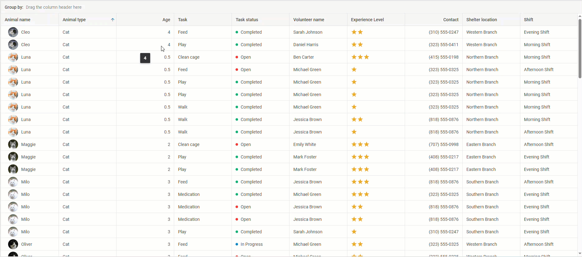Click the blue In Progress status dot
This screenshot has width=582, height=257.
point(237,244)
